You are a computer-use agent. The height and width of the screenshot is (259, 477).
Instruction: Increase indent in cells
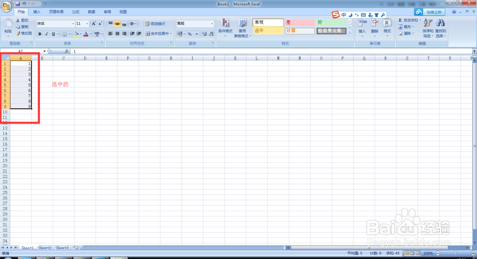[x=139, y=34]
